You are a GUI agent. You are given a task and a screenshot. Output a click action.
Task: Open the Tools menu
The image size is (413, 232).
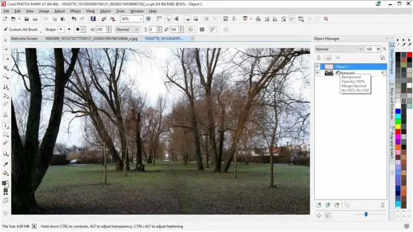120,11
